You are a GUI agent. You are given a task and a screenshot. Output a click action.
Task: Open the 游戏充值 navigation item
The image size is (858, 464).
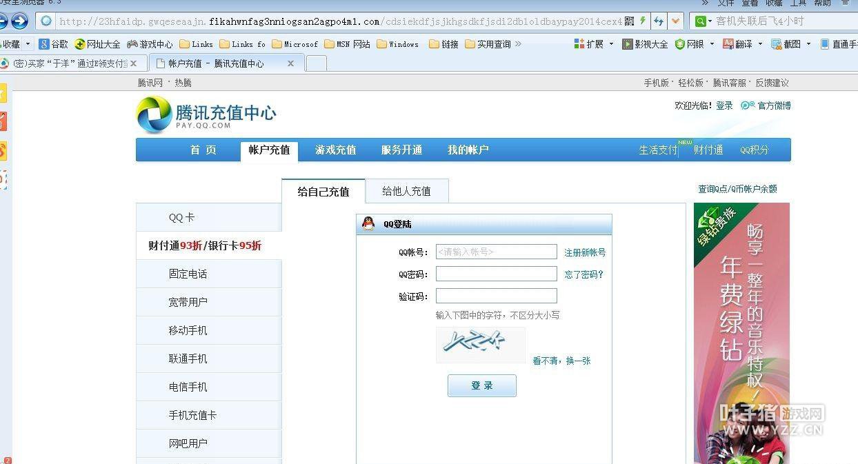point(336,150)
